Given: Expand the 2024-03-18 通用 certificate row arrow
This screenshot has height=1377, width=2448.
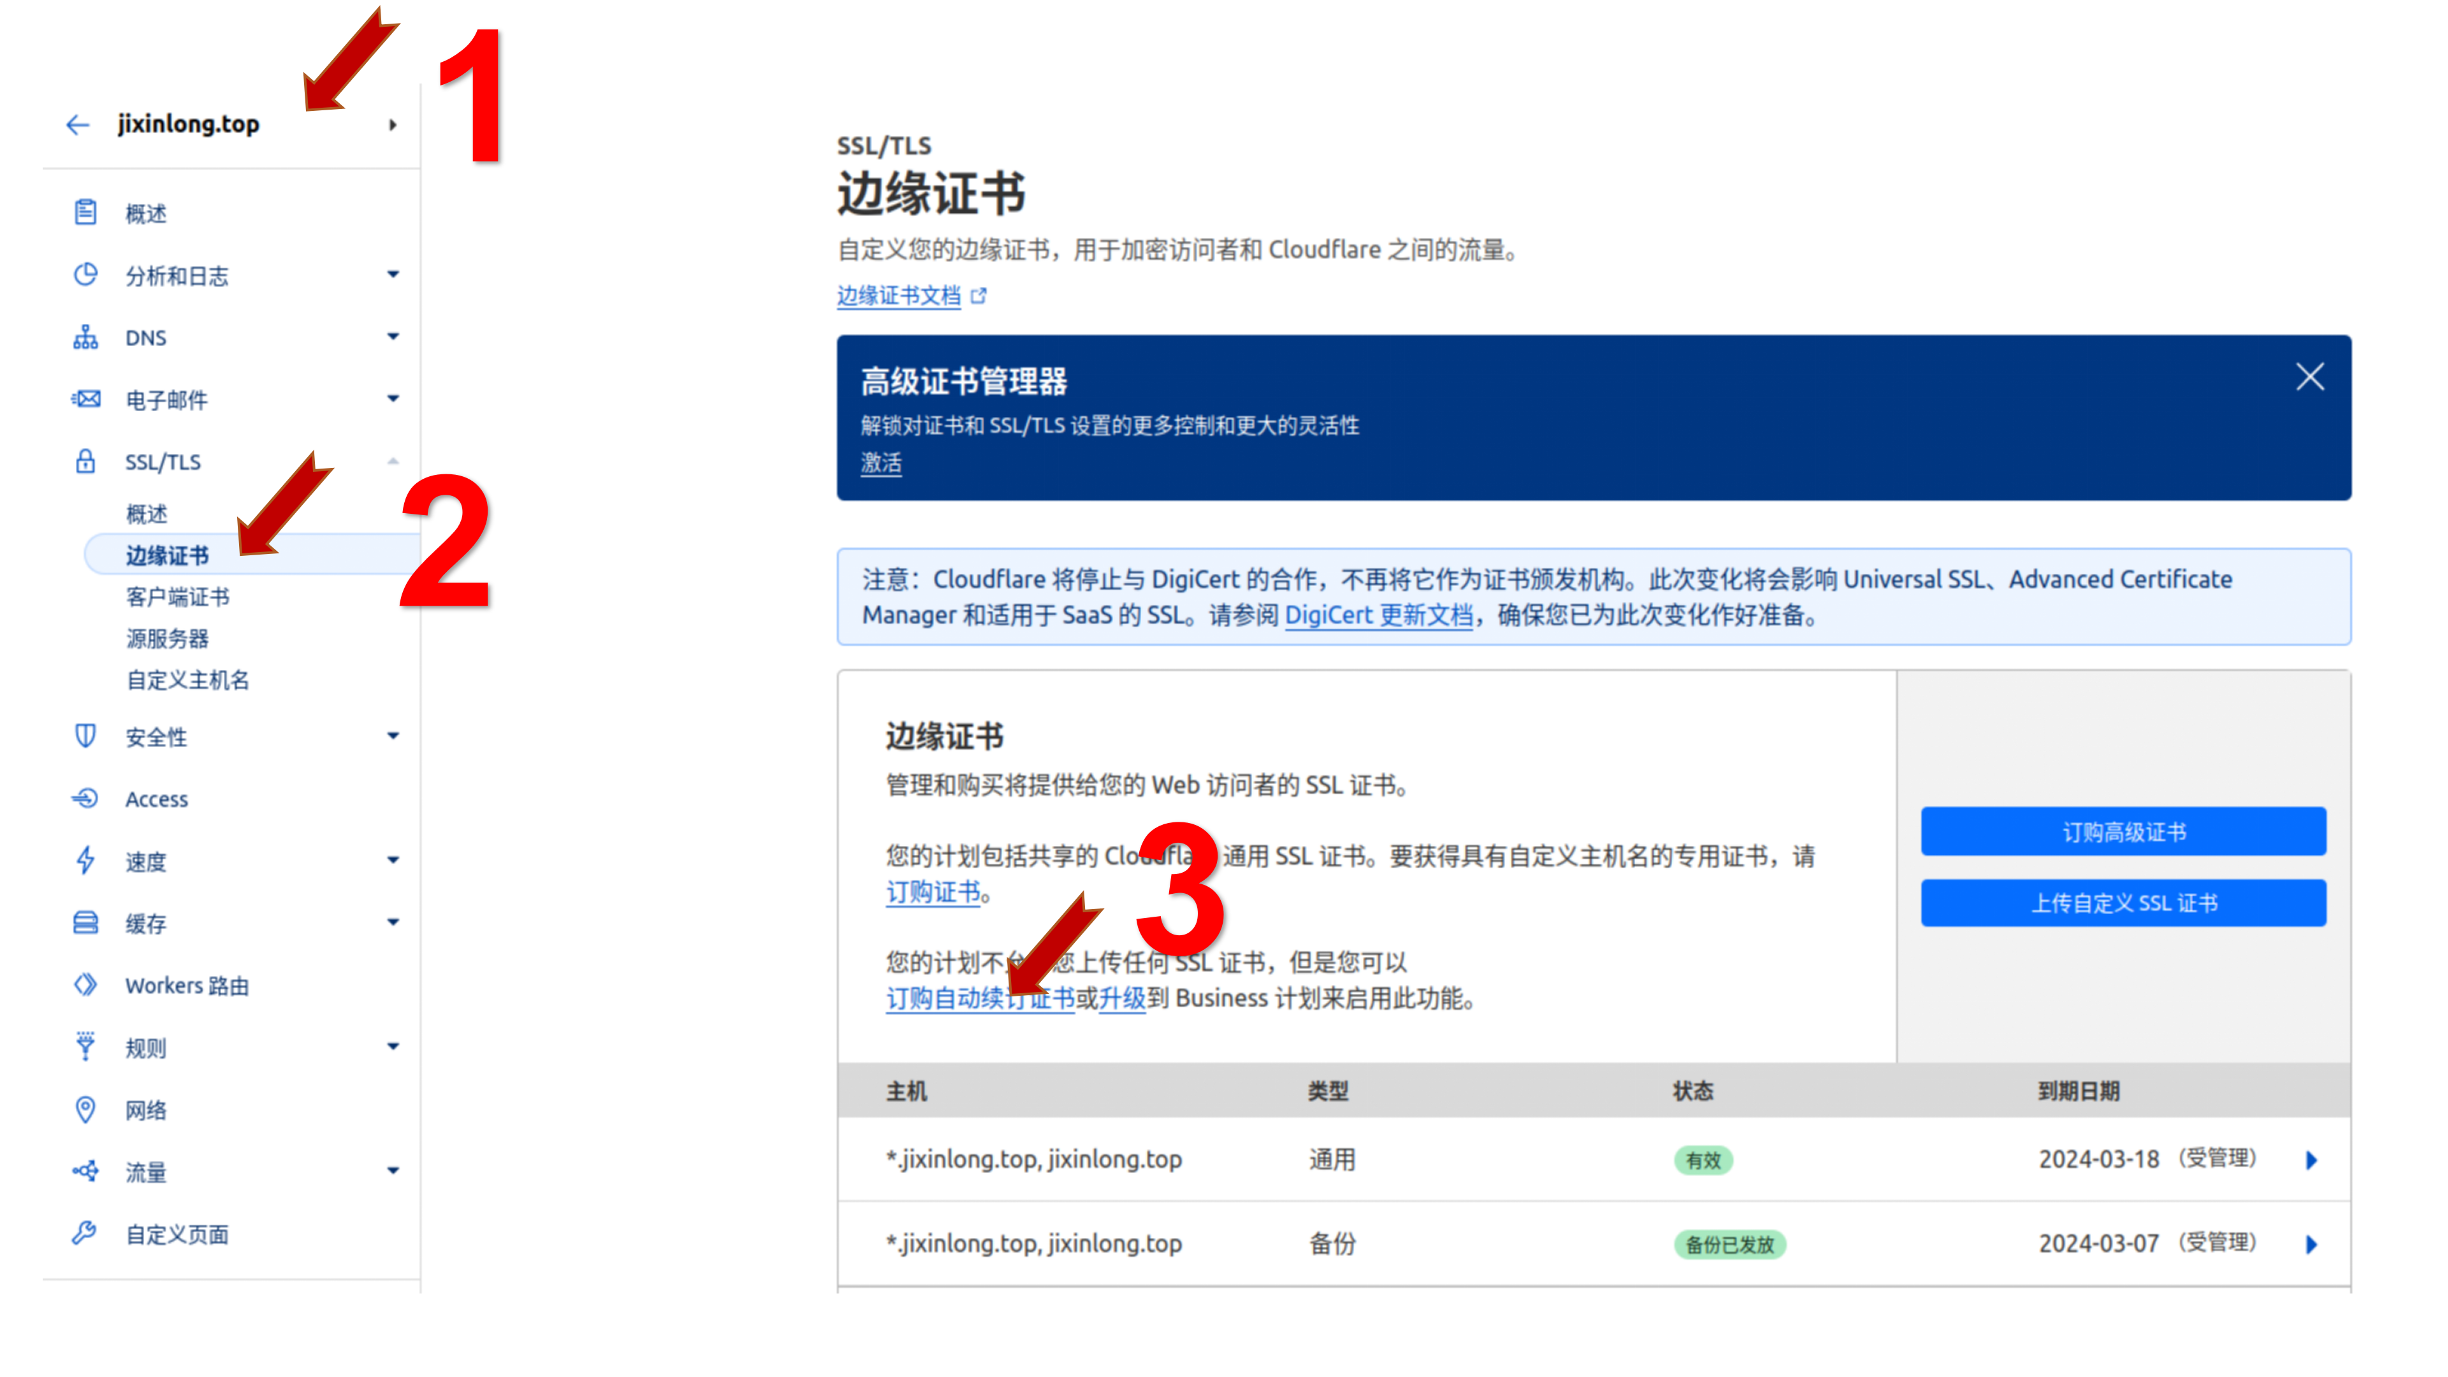Looking at the screenshot, I should (2311, 1160).
